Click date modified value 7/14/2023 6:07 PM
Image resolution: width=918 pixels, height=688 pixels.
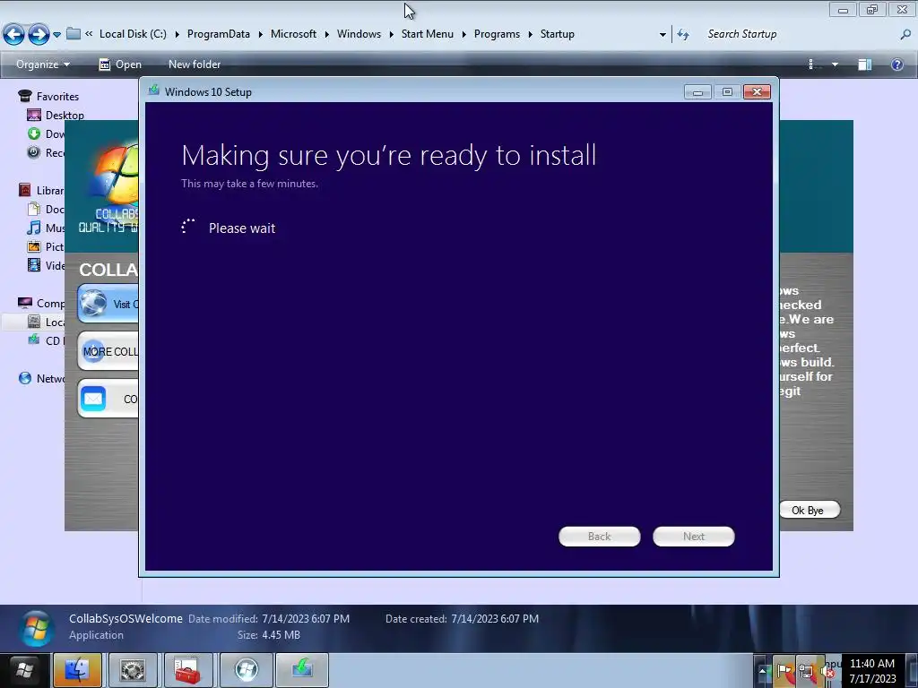coord(306,618)
